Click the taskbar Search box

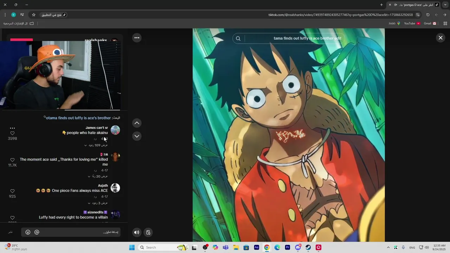coord(163,247)
